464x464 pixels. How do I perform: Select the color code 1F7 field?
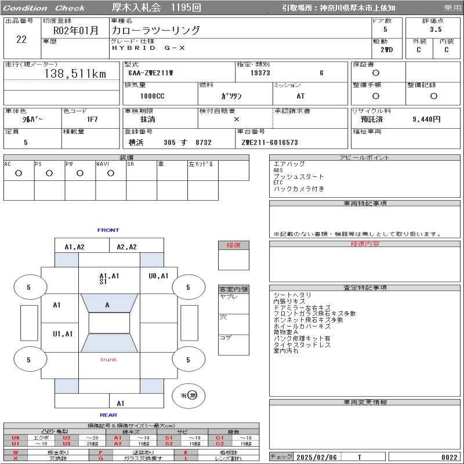click(92, 119)
